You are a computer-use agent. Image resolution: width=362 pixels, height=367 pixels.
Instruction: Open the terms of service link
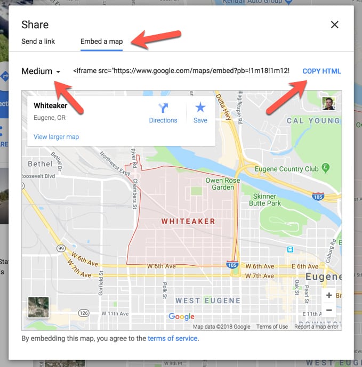(x=172, y=338)
